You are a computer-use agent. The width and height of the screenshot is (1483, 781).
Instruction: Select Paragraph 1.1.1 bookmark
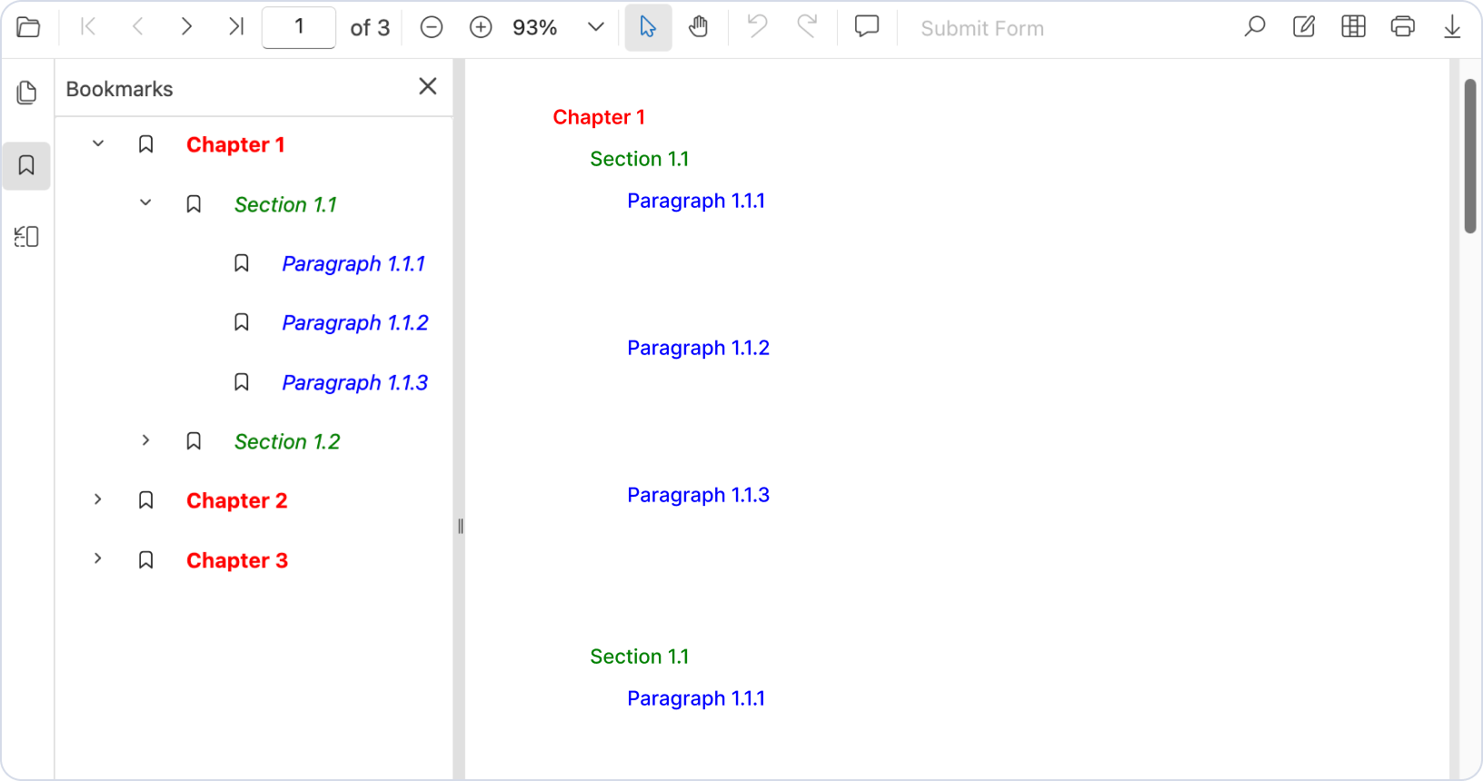point(353,263)
